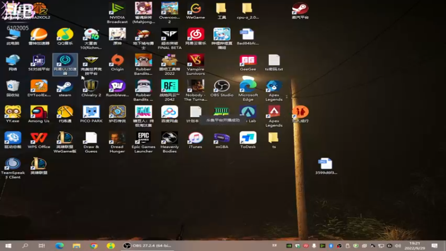This screenshot has width=446, height=251.
Task: Open the steam desktop shortcut
Action: coord(65,89)
